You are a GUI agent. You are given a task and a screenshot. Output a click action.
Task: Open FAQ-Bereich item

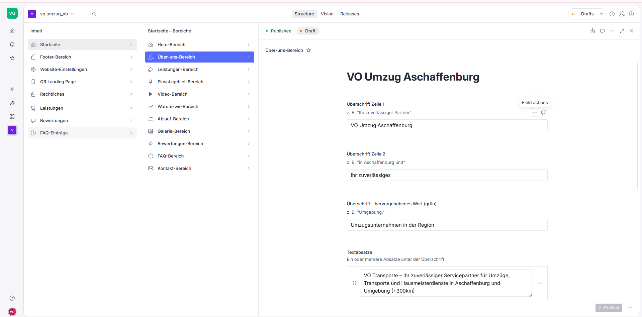pos(200,156)
